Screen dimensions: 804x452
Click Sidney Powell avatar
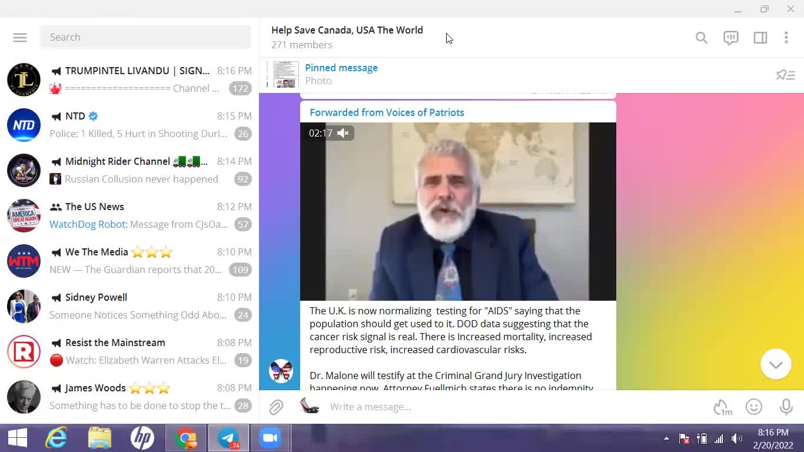coord(24,306)
